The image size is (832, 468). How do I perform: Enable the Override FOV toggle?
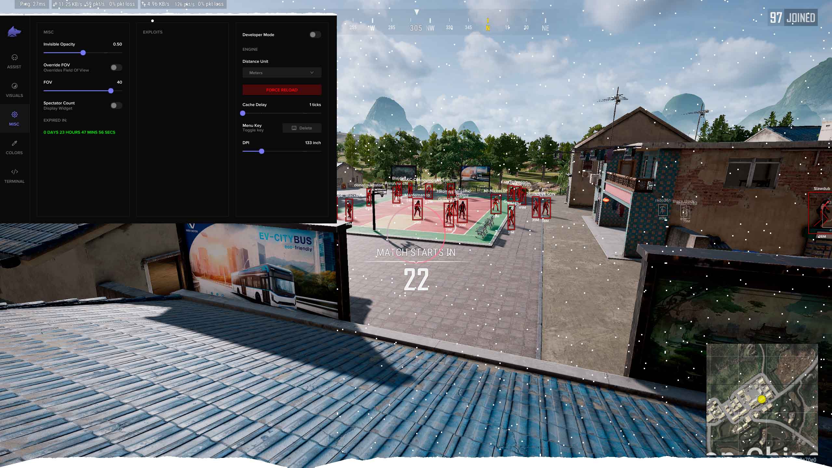point(116,68)
